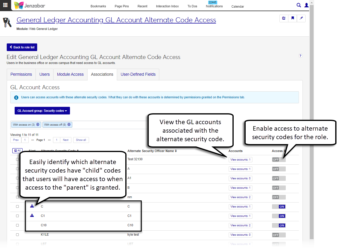This screenshot has height=248, width=337.
Task: Pin this page with the pin icon
Action: click(x=301, y=18)
